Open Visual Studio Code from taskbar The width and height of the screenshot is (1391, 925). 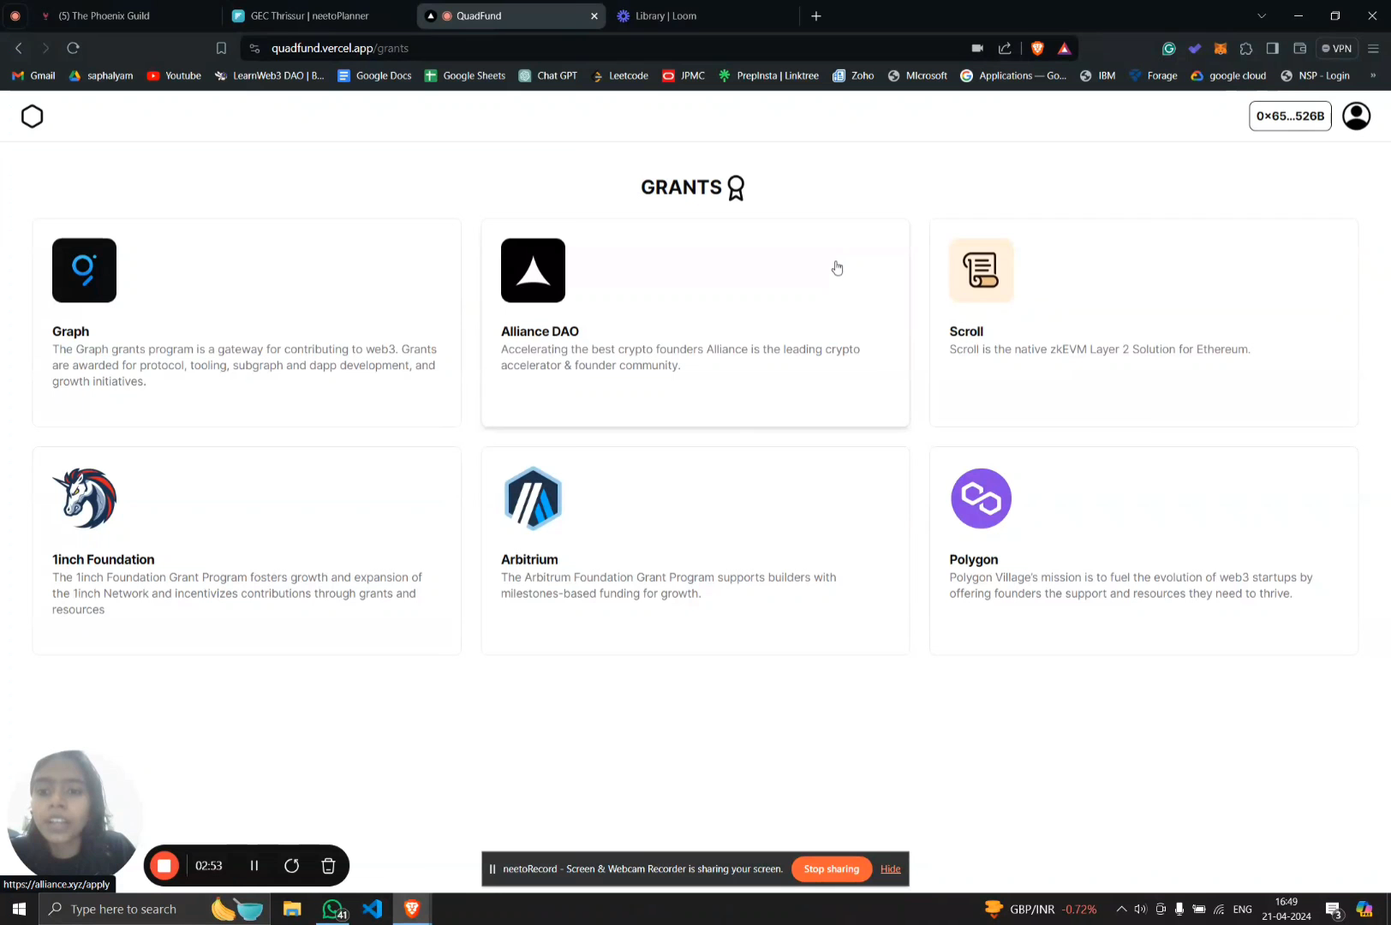pos(372,909)
